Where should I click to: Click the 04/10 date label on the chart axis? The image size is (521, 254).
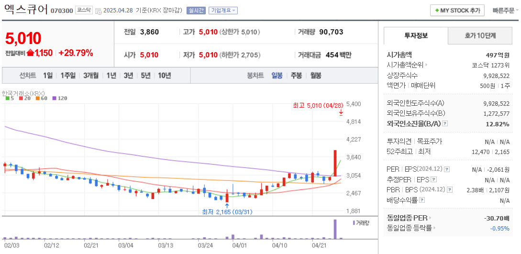point(280,246)
